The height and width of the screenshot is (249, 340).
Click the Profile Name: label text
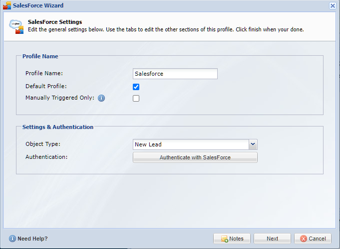click(44, 73)
